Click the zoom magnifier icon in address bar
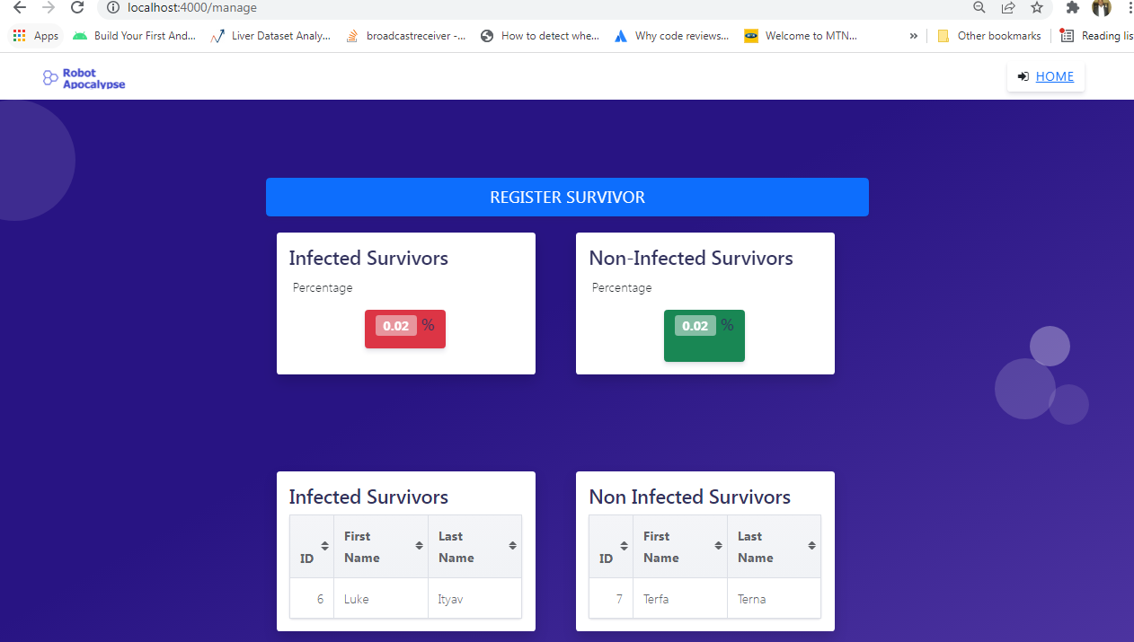 coord(979,7)
